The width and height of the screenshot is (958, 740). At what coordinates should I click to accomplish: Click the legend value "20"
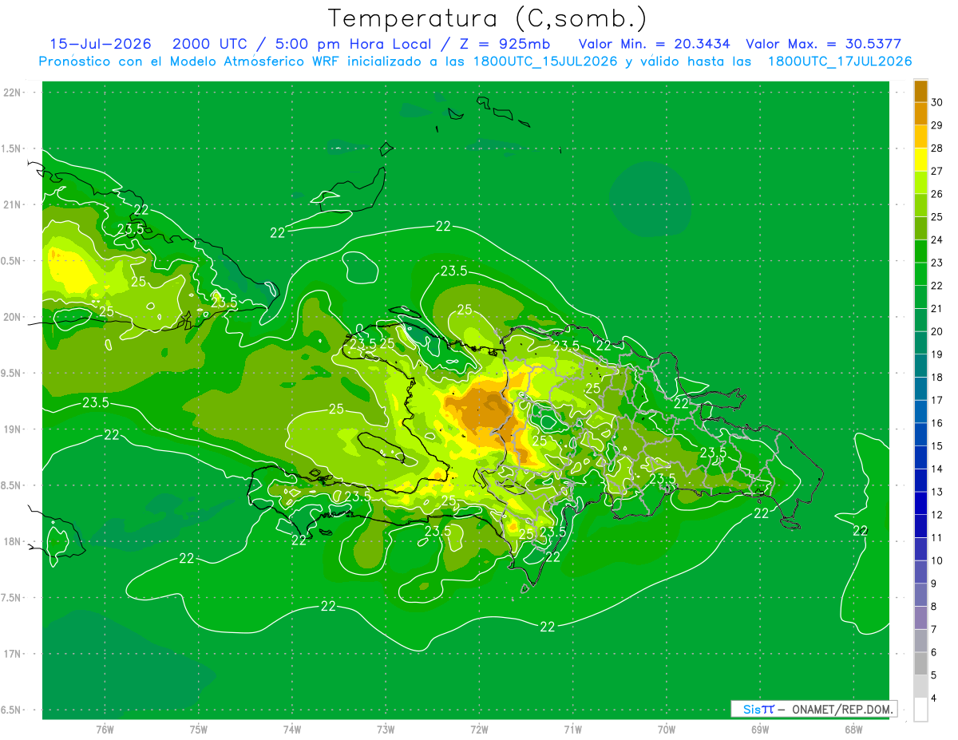[937, 332]
